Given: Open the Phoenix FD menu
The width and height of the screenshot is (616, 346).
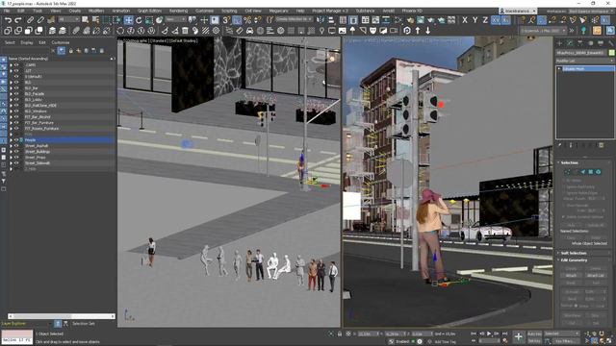Looking at the screenshot, I should (412, 11).
